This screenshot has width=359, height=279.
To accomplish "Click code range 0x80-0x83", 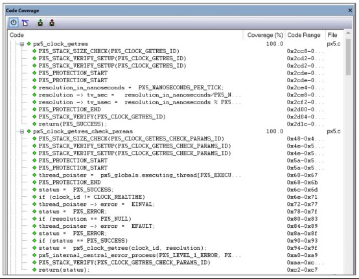I will (302, 219).
